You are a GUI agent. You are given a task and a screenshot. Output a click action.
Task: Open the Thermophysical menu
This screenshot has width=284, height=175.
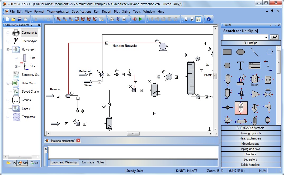pos(58,12)
